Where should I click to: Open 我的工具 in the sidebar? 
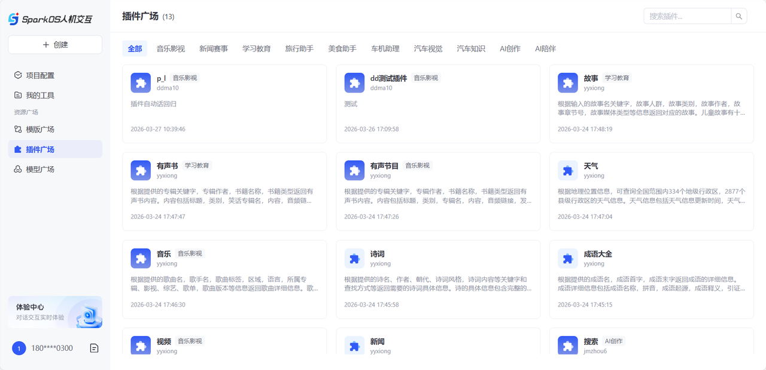(x=39, y=95)
